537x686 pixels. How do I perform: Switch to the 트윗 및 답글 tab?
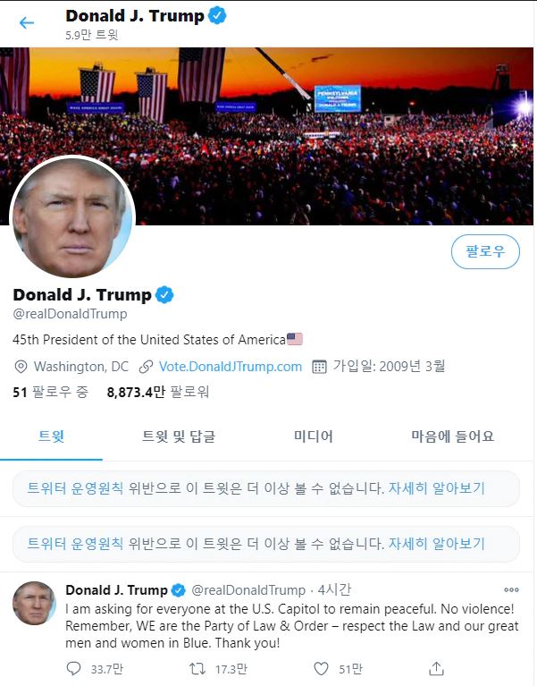click(179, 436)
